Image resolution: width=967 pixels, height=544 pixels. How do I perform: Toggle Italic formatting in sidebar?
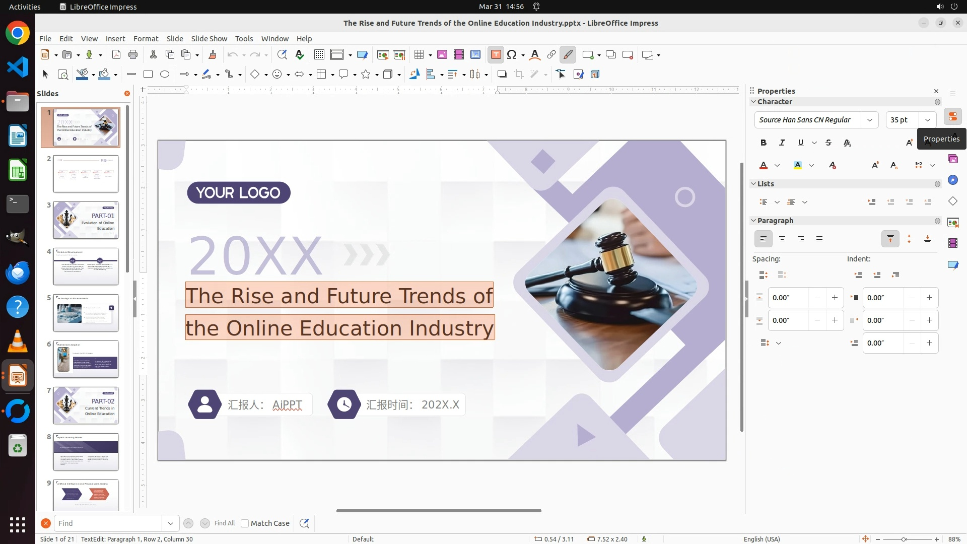[x=782, y=143]
